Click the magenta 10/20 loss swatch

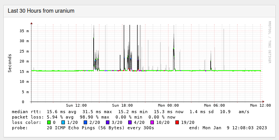(152, 122)
